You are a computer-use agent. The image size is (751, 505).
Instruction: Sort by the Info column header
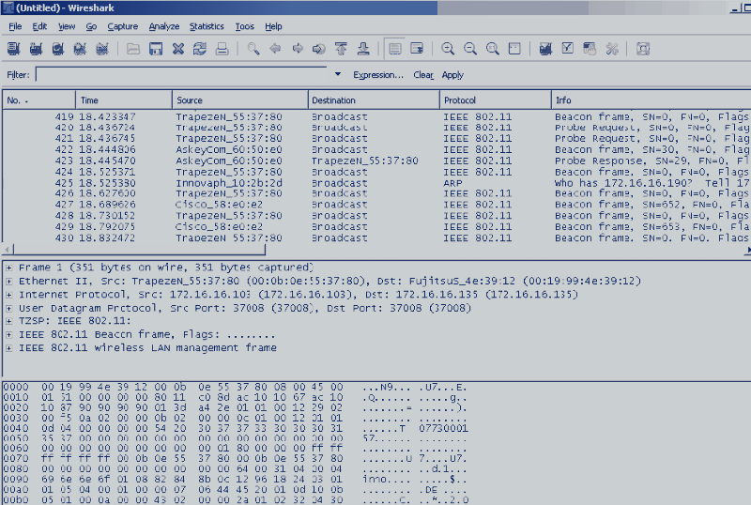[x=651, y=100]
